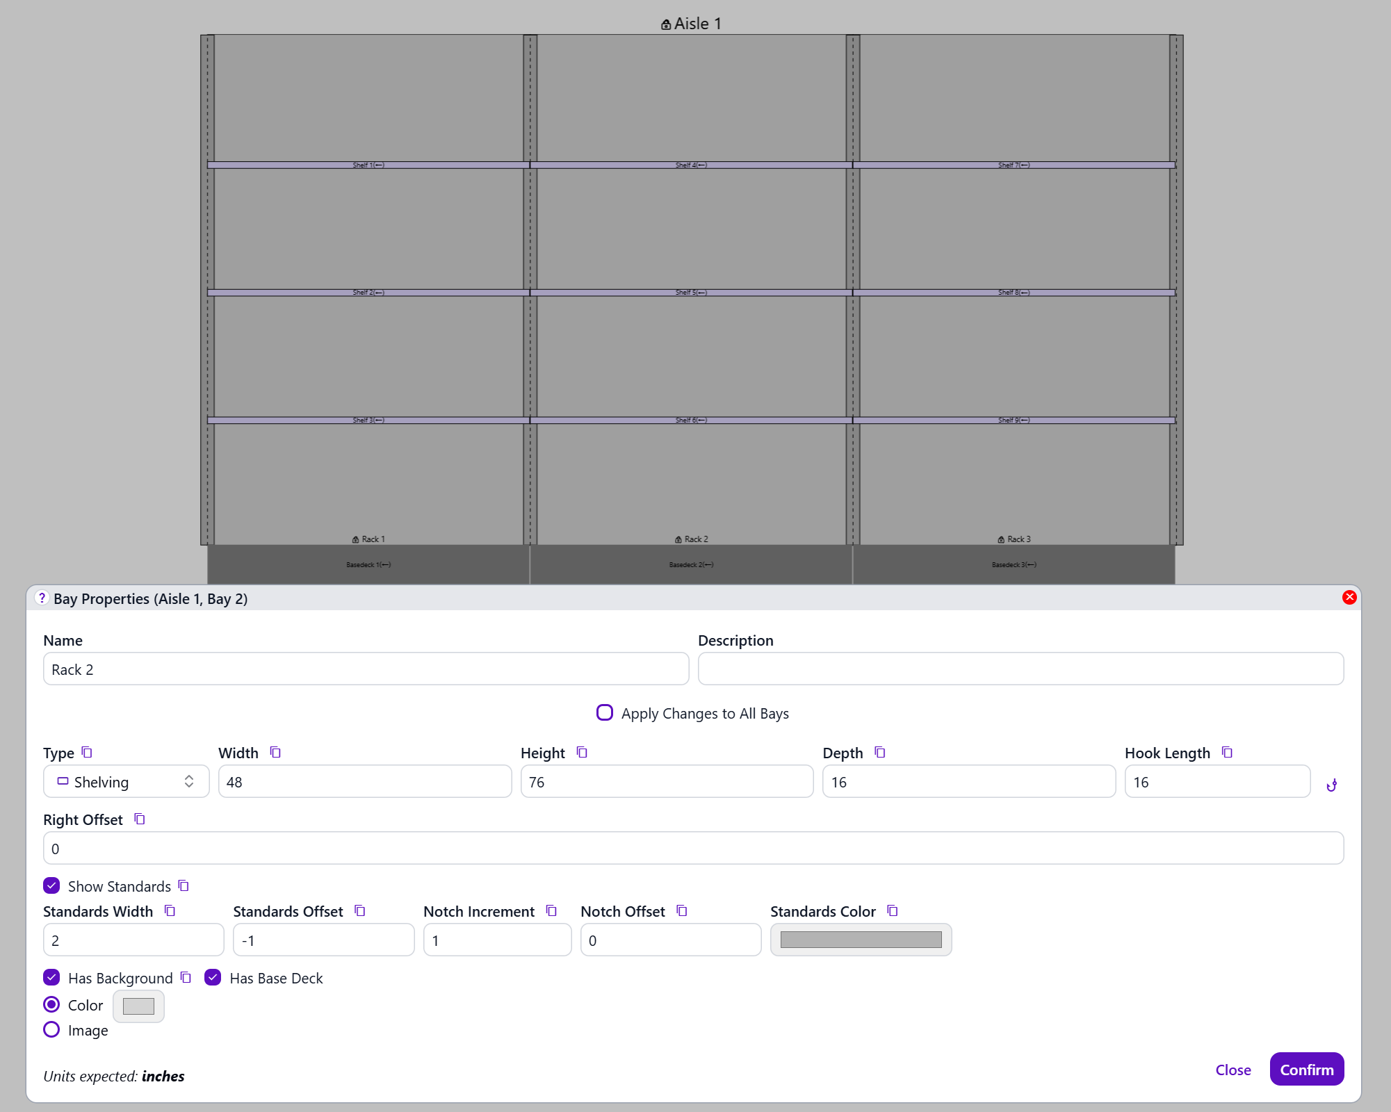This screenshot has width=1391, height=1112.
Task: Uncheck the Show Standards checkbox
Action: tap(51, 886)
